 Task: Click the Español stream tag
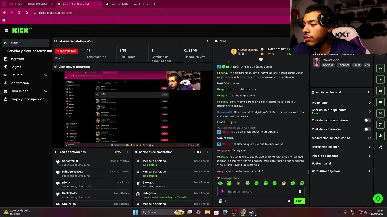tap(343, 65)
